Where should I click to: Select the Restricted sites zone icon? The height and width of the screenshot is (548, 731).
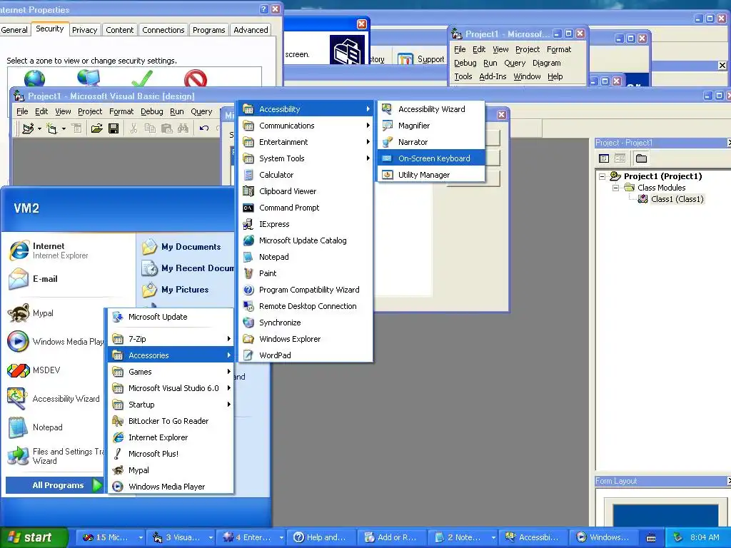196,78
